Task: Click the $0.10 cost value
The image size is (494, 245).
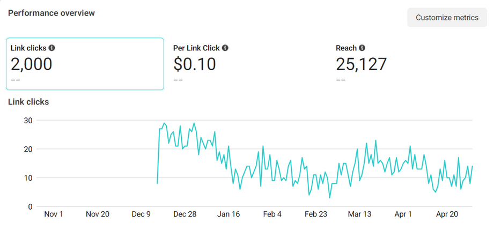Action: click(x=195, y=64)
